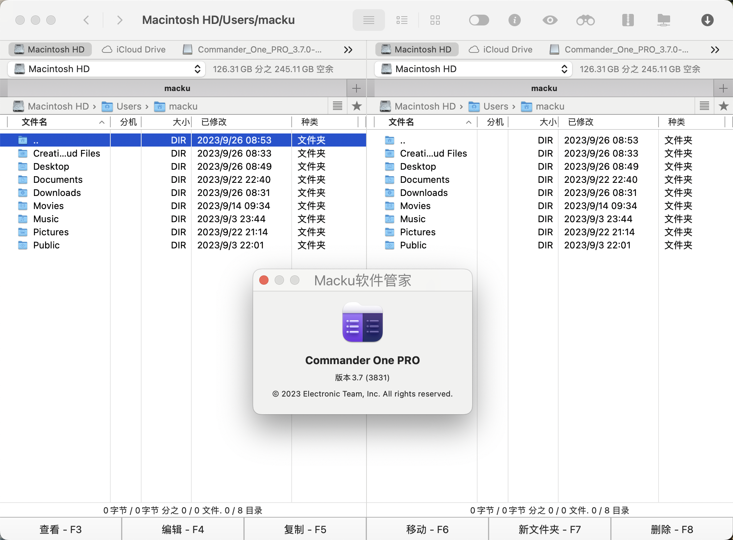
Task: Sort right panel by 种类 column
Action: click(x=692, y=122)
